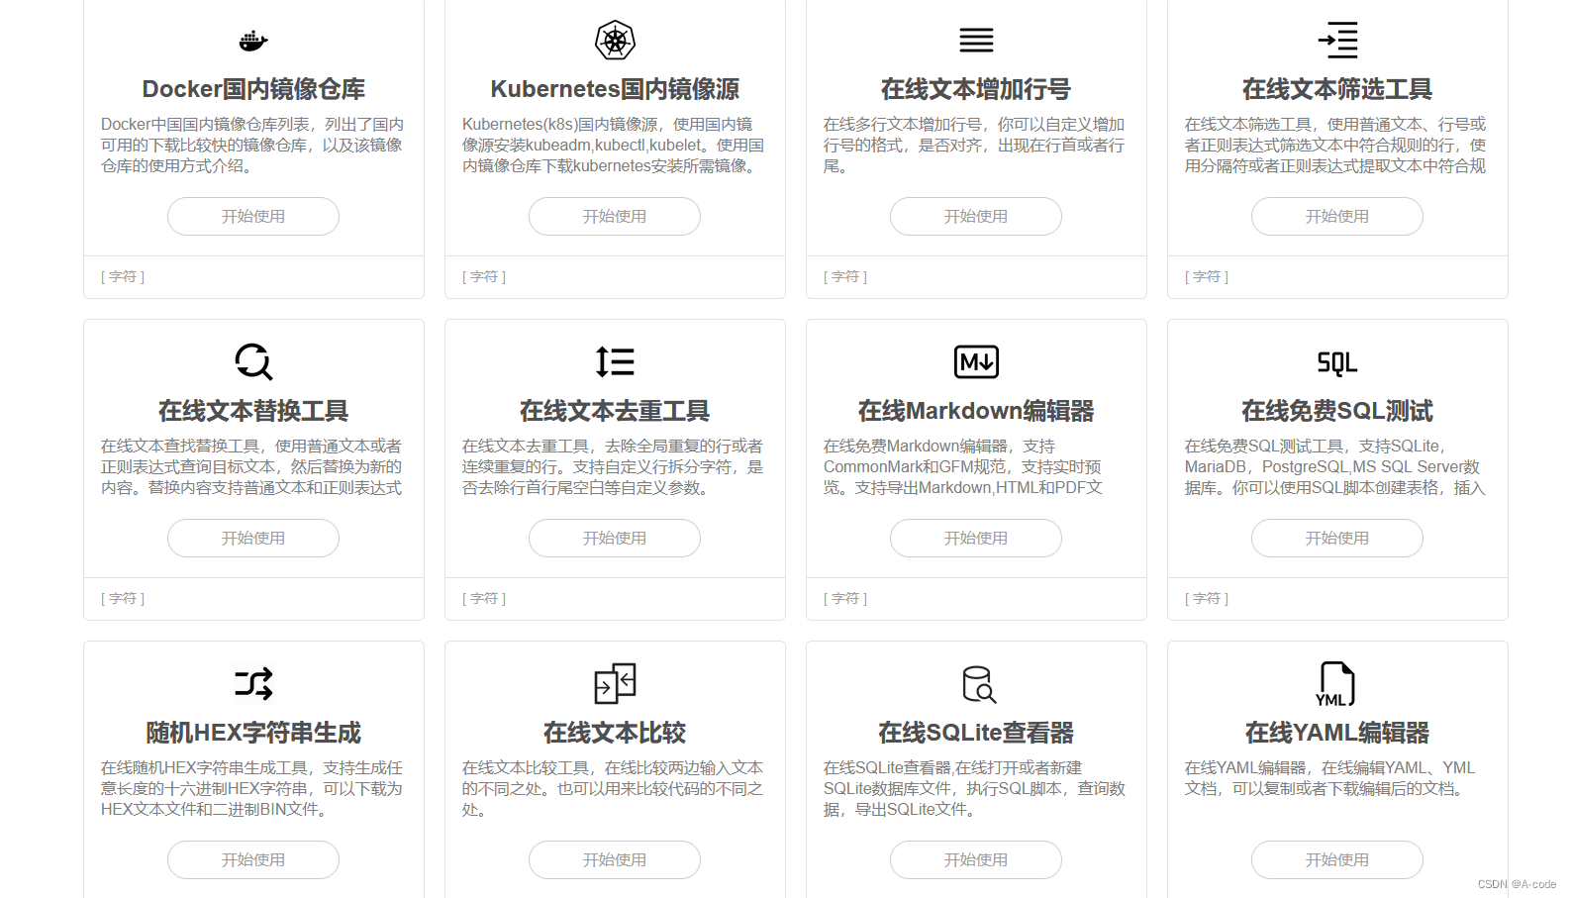
Task: Click the 在线文本去重工具 description paragraph
Action: (x=615, y=467)
